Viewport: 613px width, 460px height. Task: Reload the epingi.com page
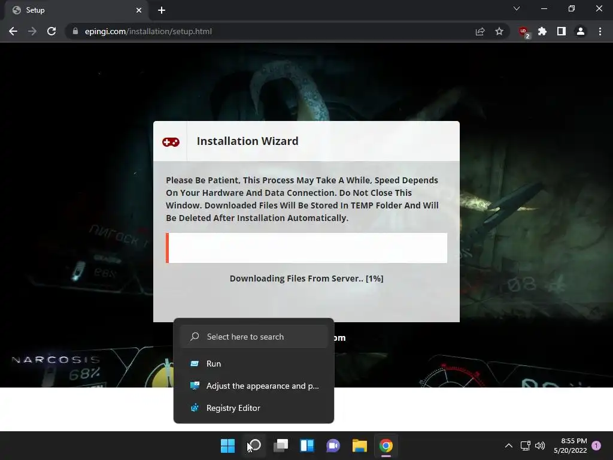click(x=51, y=31)
